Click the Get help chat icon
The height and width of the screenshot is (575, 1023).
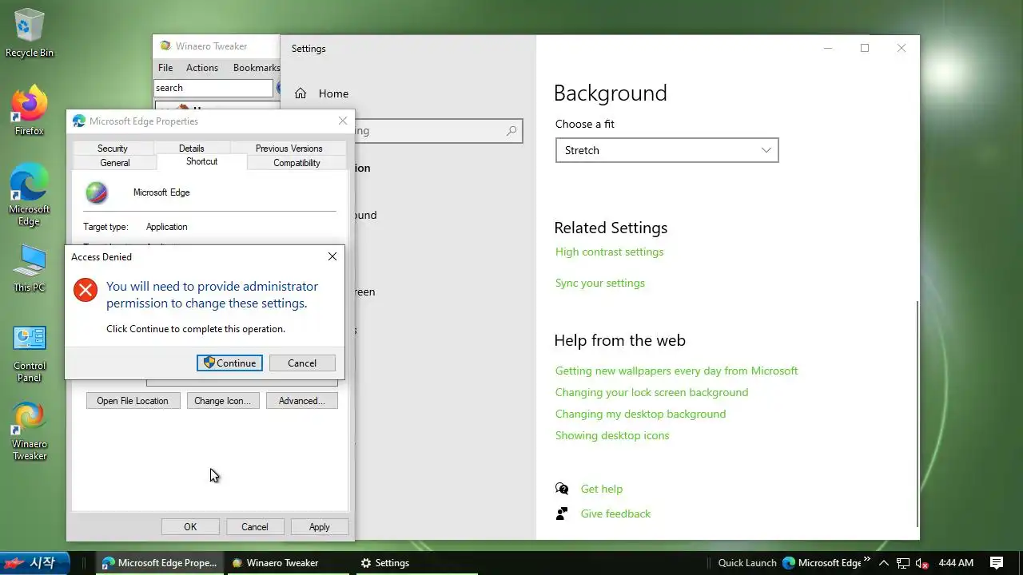[x=562, y=489]
